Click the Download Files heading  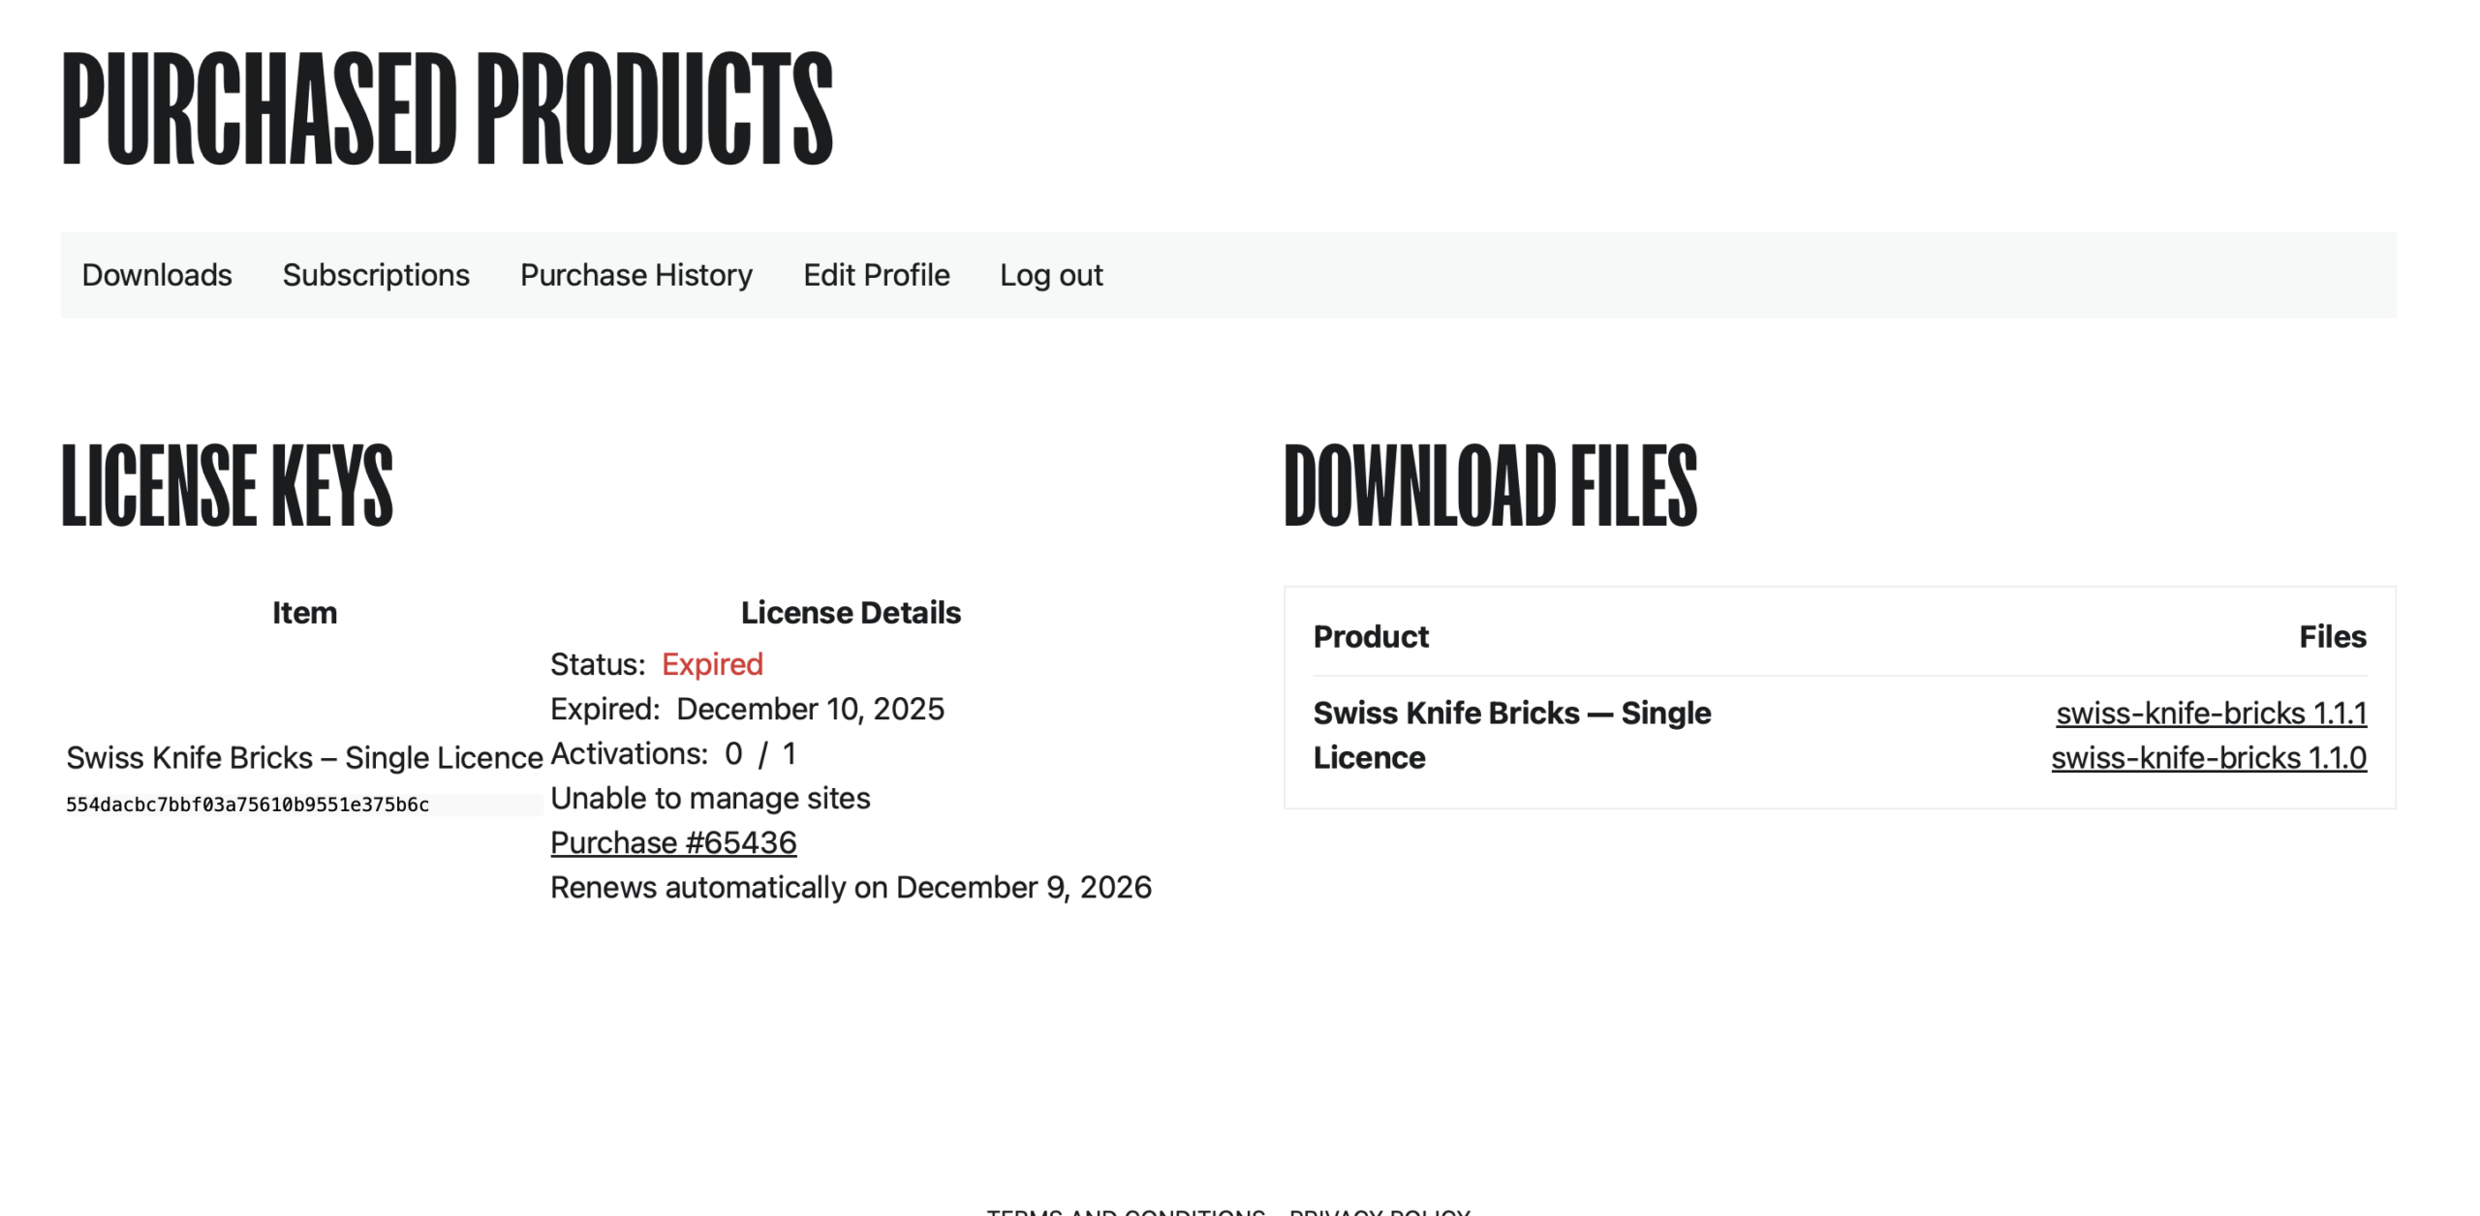1490,485
